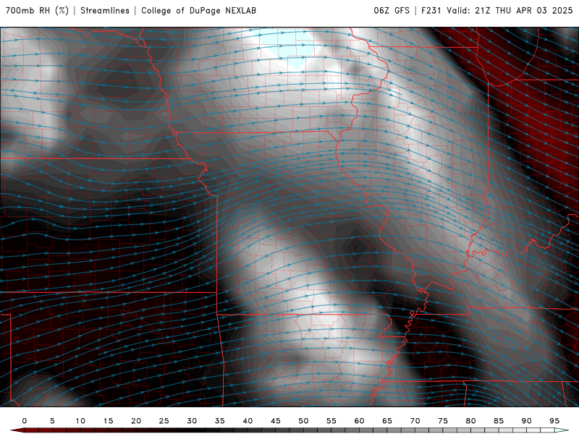This screenshot has height=434, width=579.
Task: Click the "Valid: 21Z THU APR 03 2025" text
Action: click(x=510, y=10)
